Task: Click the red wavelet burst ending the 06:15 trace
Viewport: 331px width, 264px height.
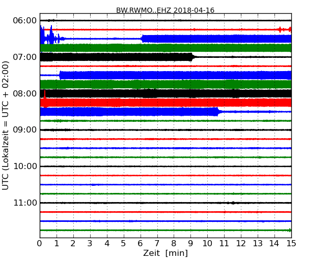Action: [x=285, y=29]
